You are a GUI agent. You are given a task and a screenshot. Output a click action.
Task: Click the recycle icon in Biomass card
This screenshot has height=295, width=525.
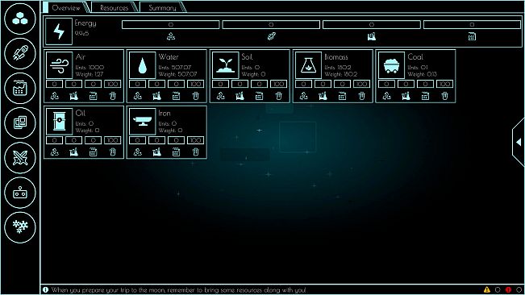pos(304,97)
